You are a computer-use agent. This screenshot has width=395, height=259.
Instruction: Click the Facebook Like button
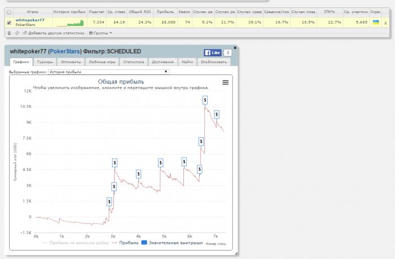point(212,52)
